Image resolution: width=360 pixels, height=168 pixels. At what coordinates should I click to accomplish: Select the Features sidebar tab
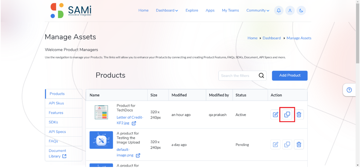pos(64,113)
